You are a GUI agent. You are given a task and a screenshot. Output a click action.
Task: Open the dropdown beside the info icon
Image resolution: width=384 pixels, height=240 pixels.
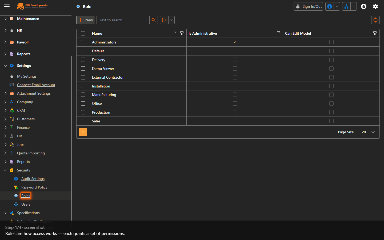(x=337, y=6)
